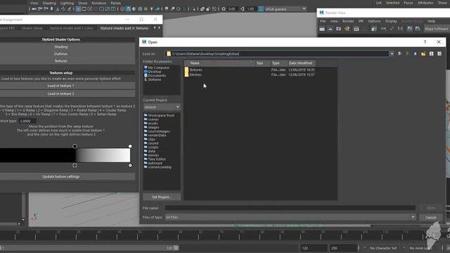Open the Lighting menu in viewport

tap(67, 3)
